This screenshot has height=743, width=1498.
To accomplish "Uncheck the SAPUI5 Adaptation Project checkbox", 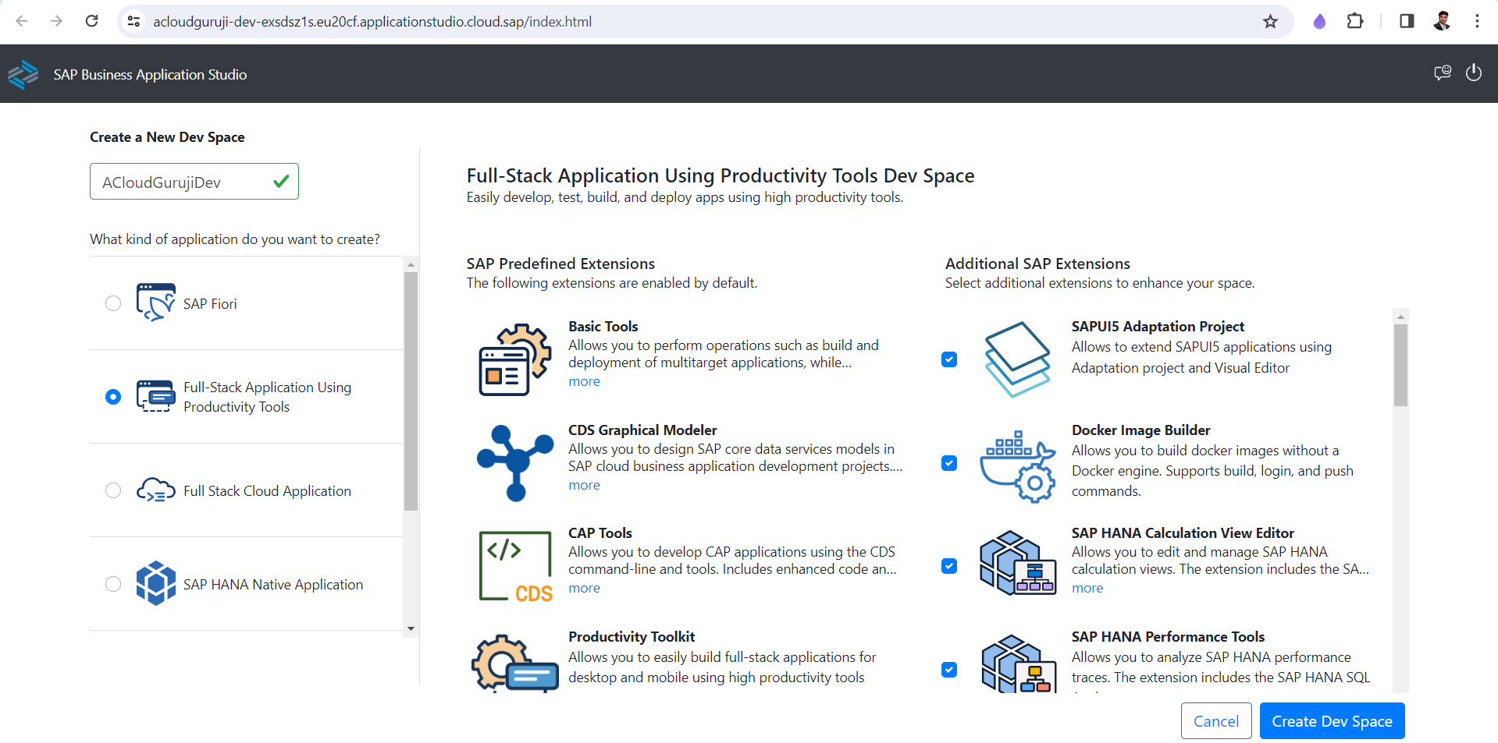I will pos(949,359).
